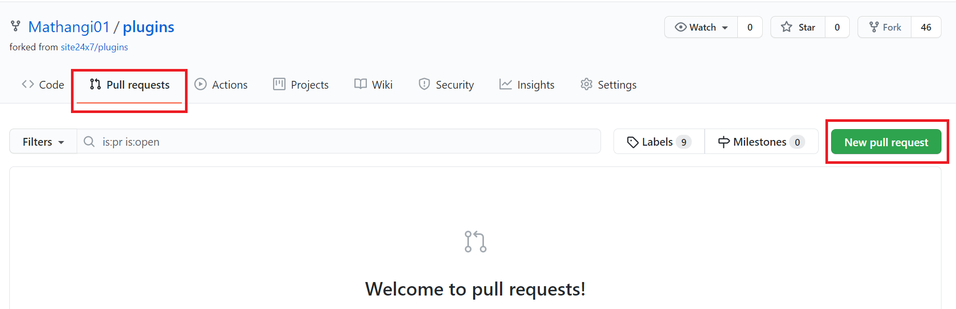Screen dimensions: 956x309
Task: Click the Milestones signpost icon
Action: tap(724, 142)
